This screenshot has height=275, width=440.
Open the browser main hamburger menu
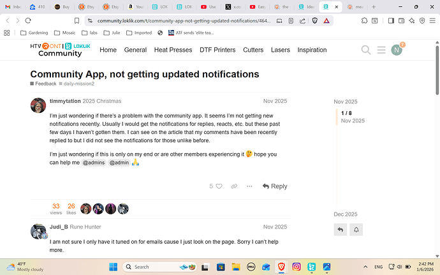[x=432, y=20]
